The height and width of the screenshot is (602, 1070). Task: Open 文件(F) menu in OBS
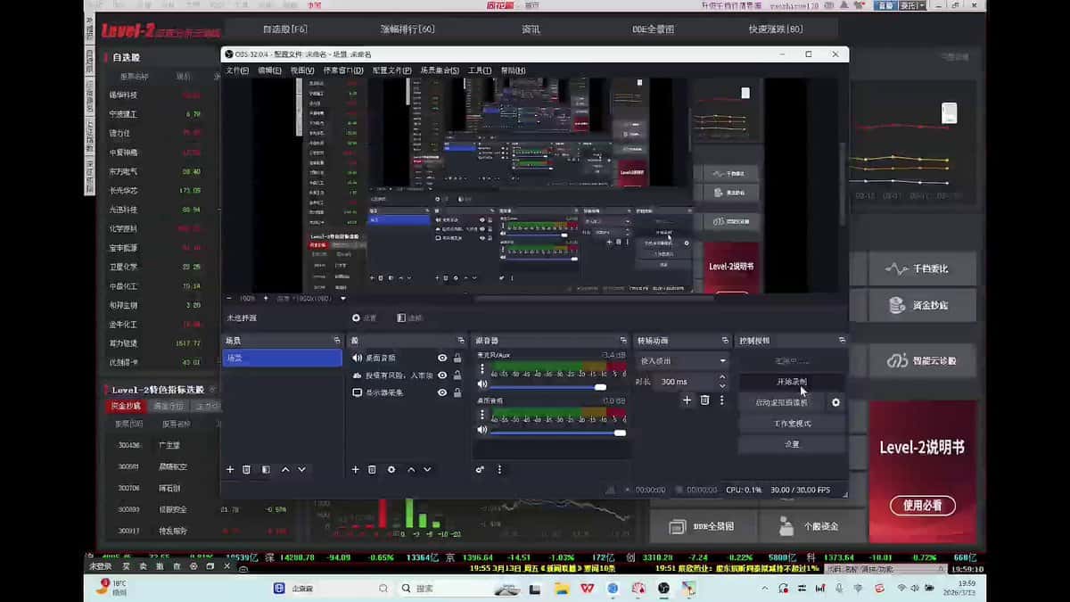237,70
